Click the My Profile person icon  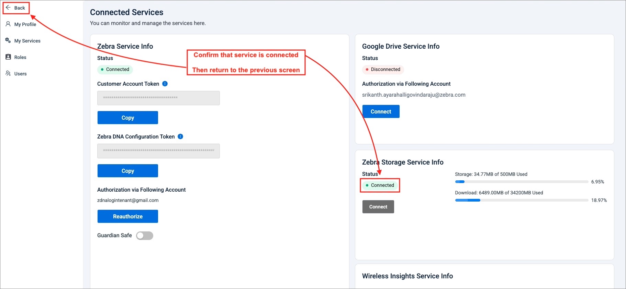(8, 24)
